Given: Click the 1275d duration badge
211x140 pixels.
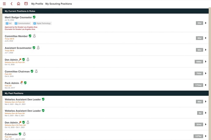Looking at the screenshot, I should [x=198, y=136].
